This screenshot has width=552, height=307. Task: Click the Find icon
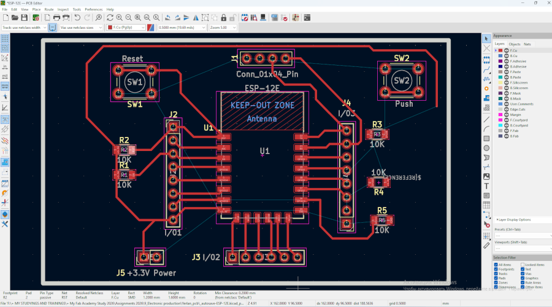point(99,18)
